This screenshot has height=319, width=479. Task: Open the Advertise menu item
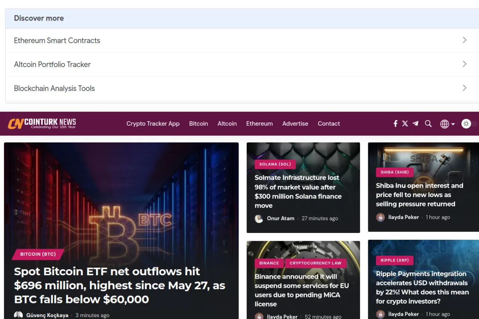pos(295,123)
